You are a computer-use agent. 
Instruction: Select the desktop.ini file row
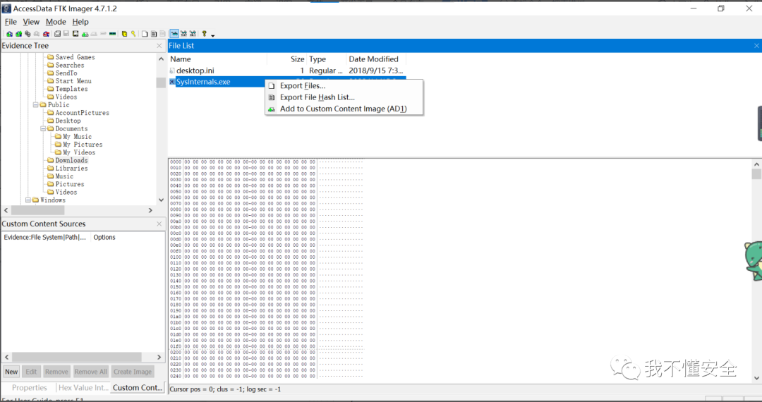(286, 71)
